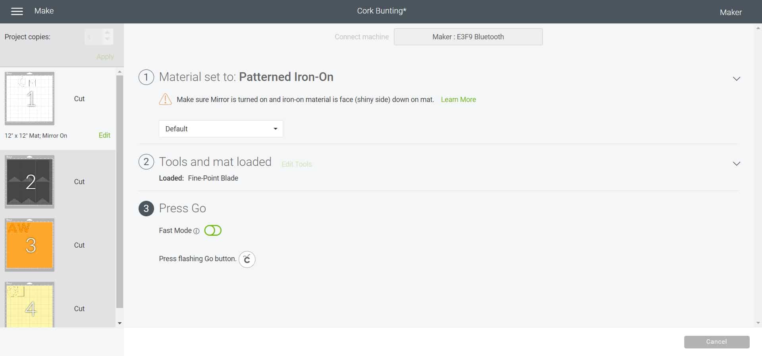Click Edit for mat 1
The height and width of the screenshot is (356, 762).
click(x=104, y=135)
